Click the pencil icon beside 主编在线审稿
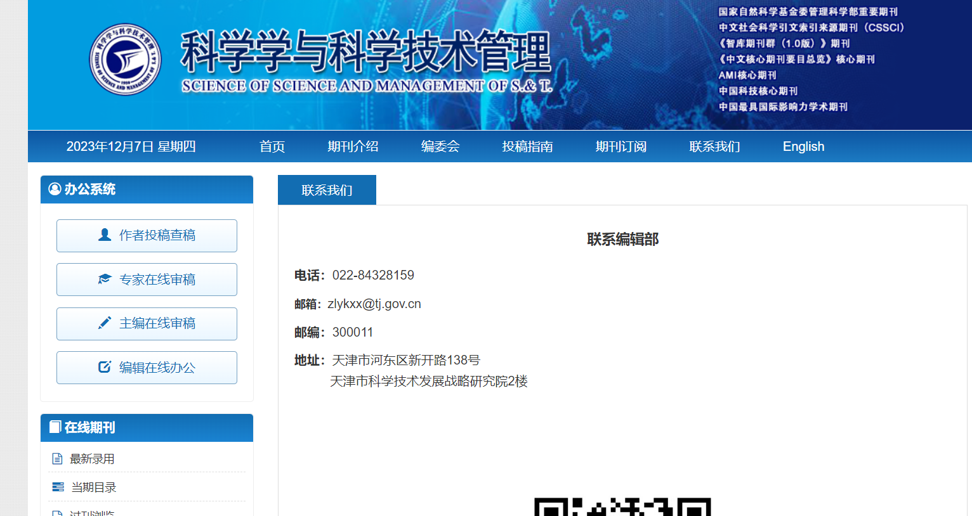This screenshot has width=972, height=516. [x=105, y=323]
